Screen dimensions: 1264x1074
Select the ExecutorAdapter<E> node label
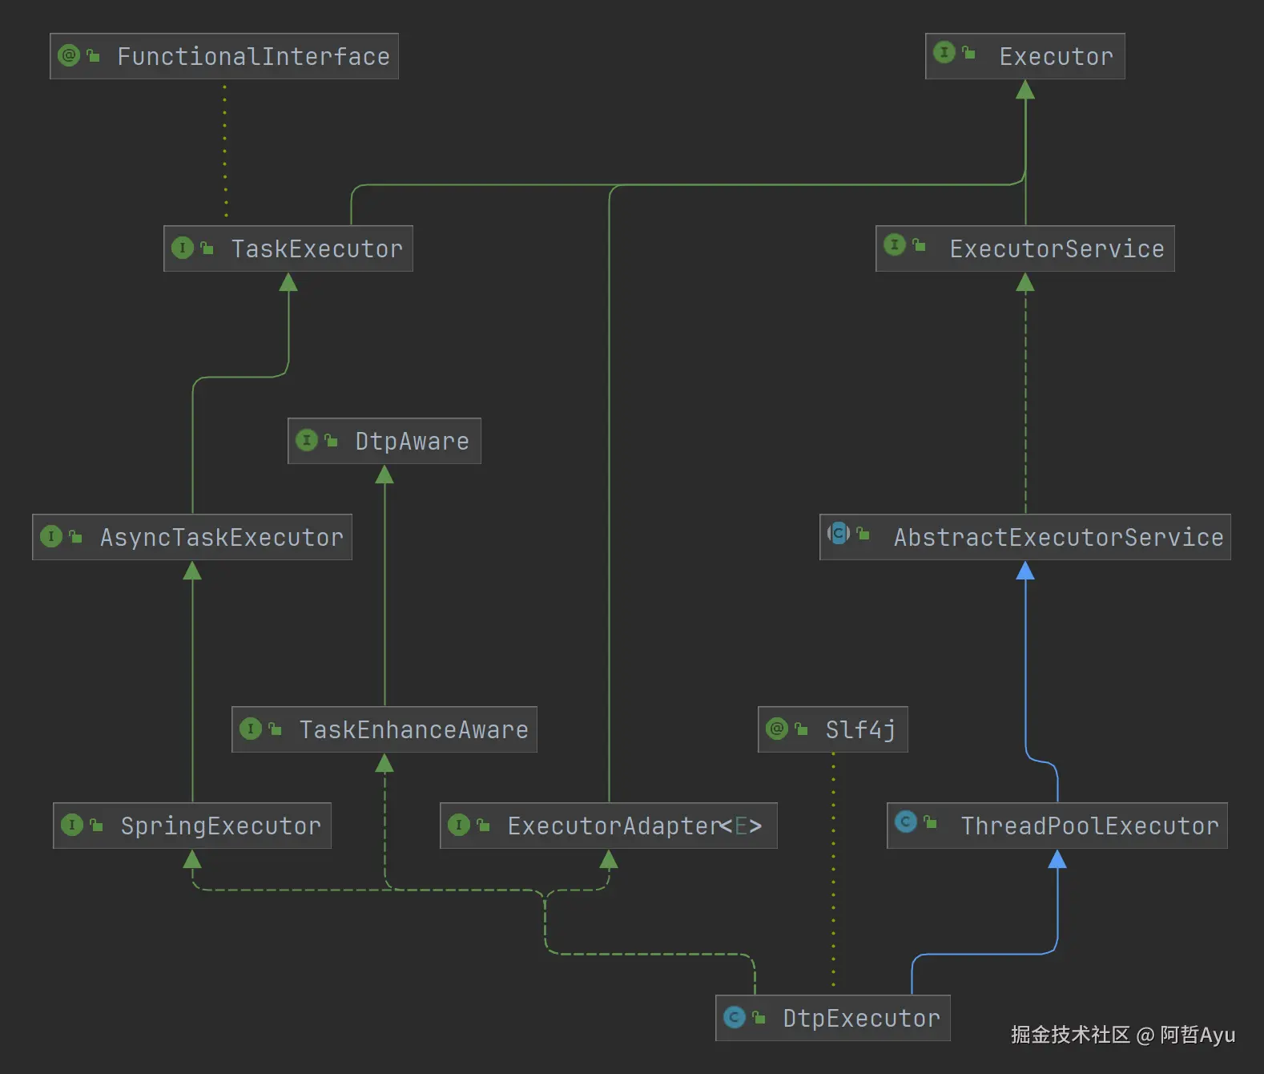click(x=634, y=826)
